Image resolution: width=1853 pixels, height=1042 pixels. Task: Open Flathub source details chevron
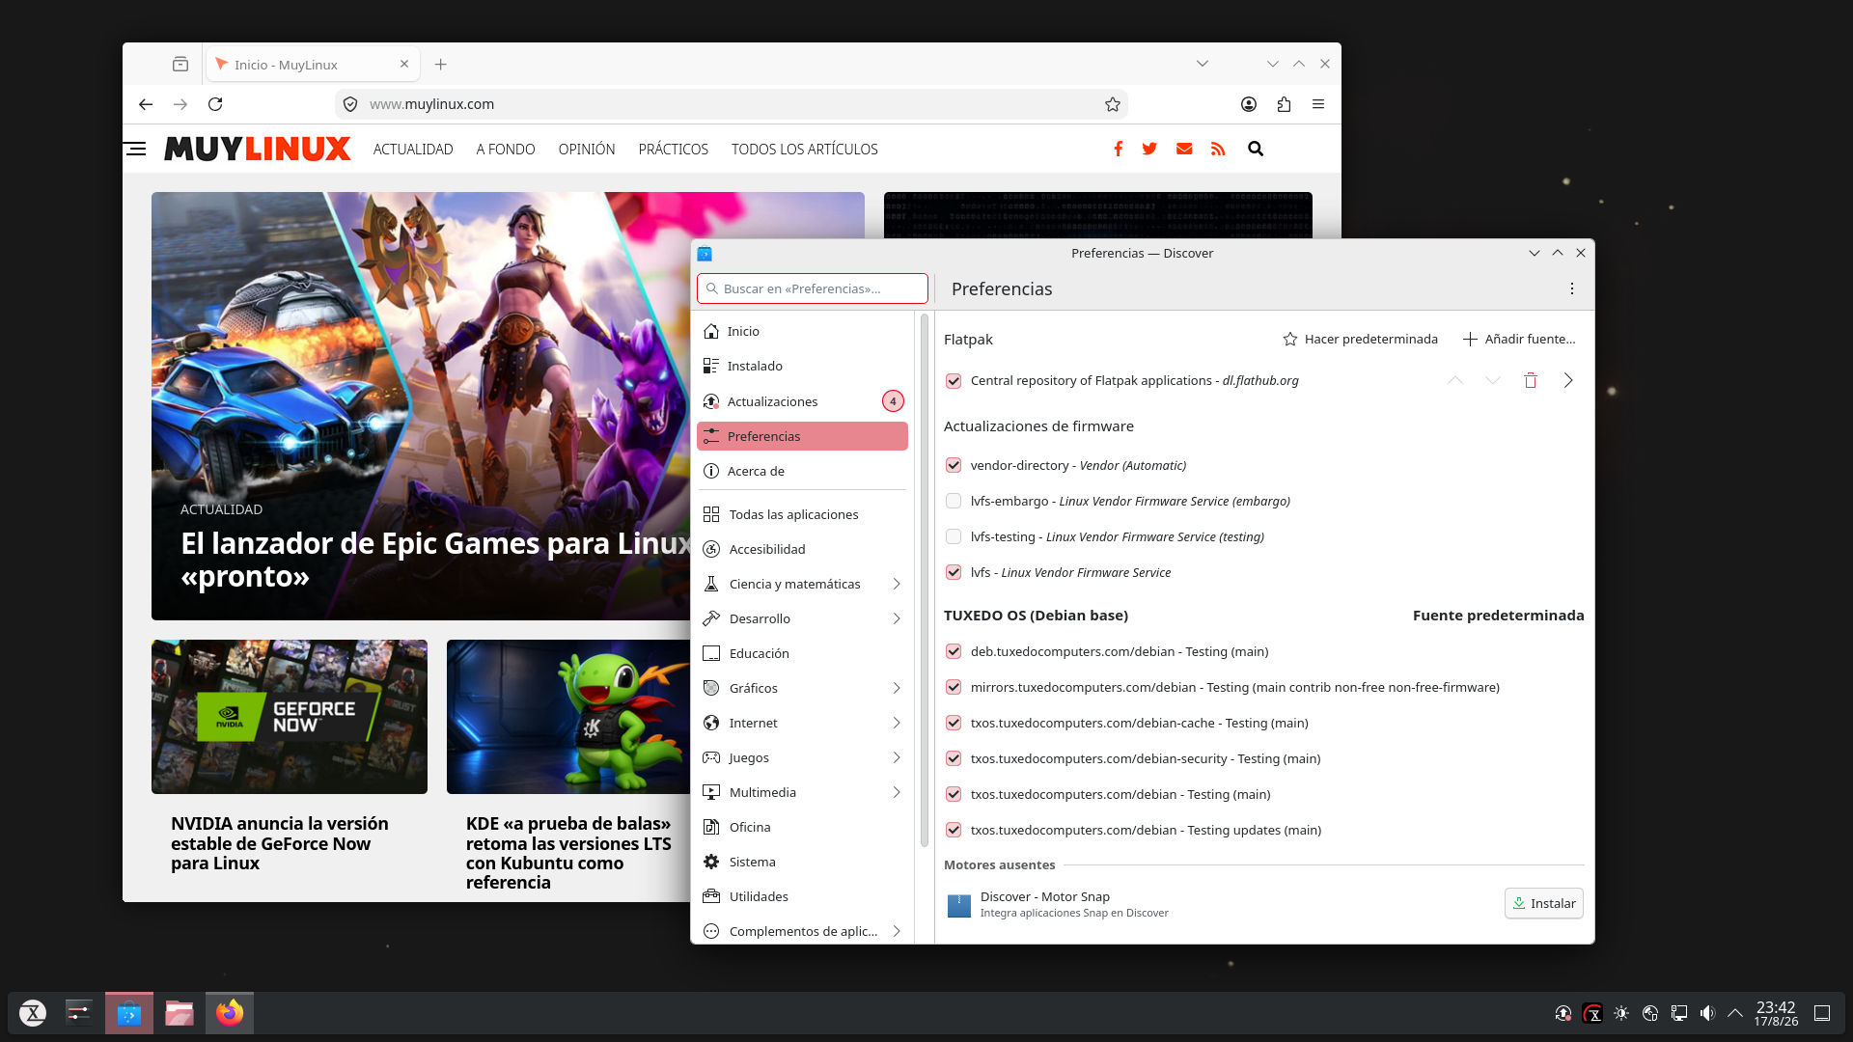point(1568,380)
